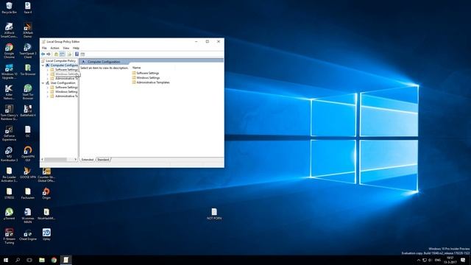471x265 pixels.
Task: Click the taskbar search icon
Action: click(x=18, y=260)
